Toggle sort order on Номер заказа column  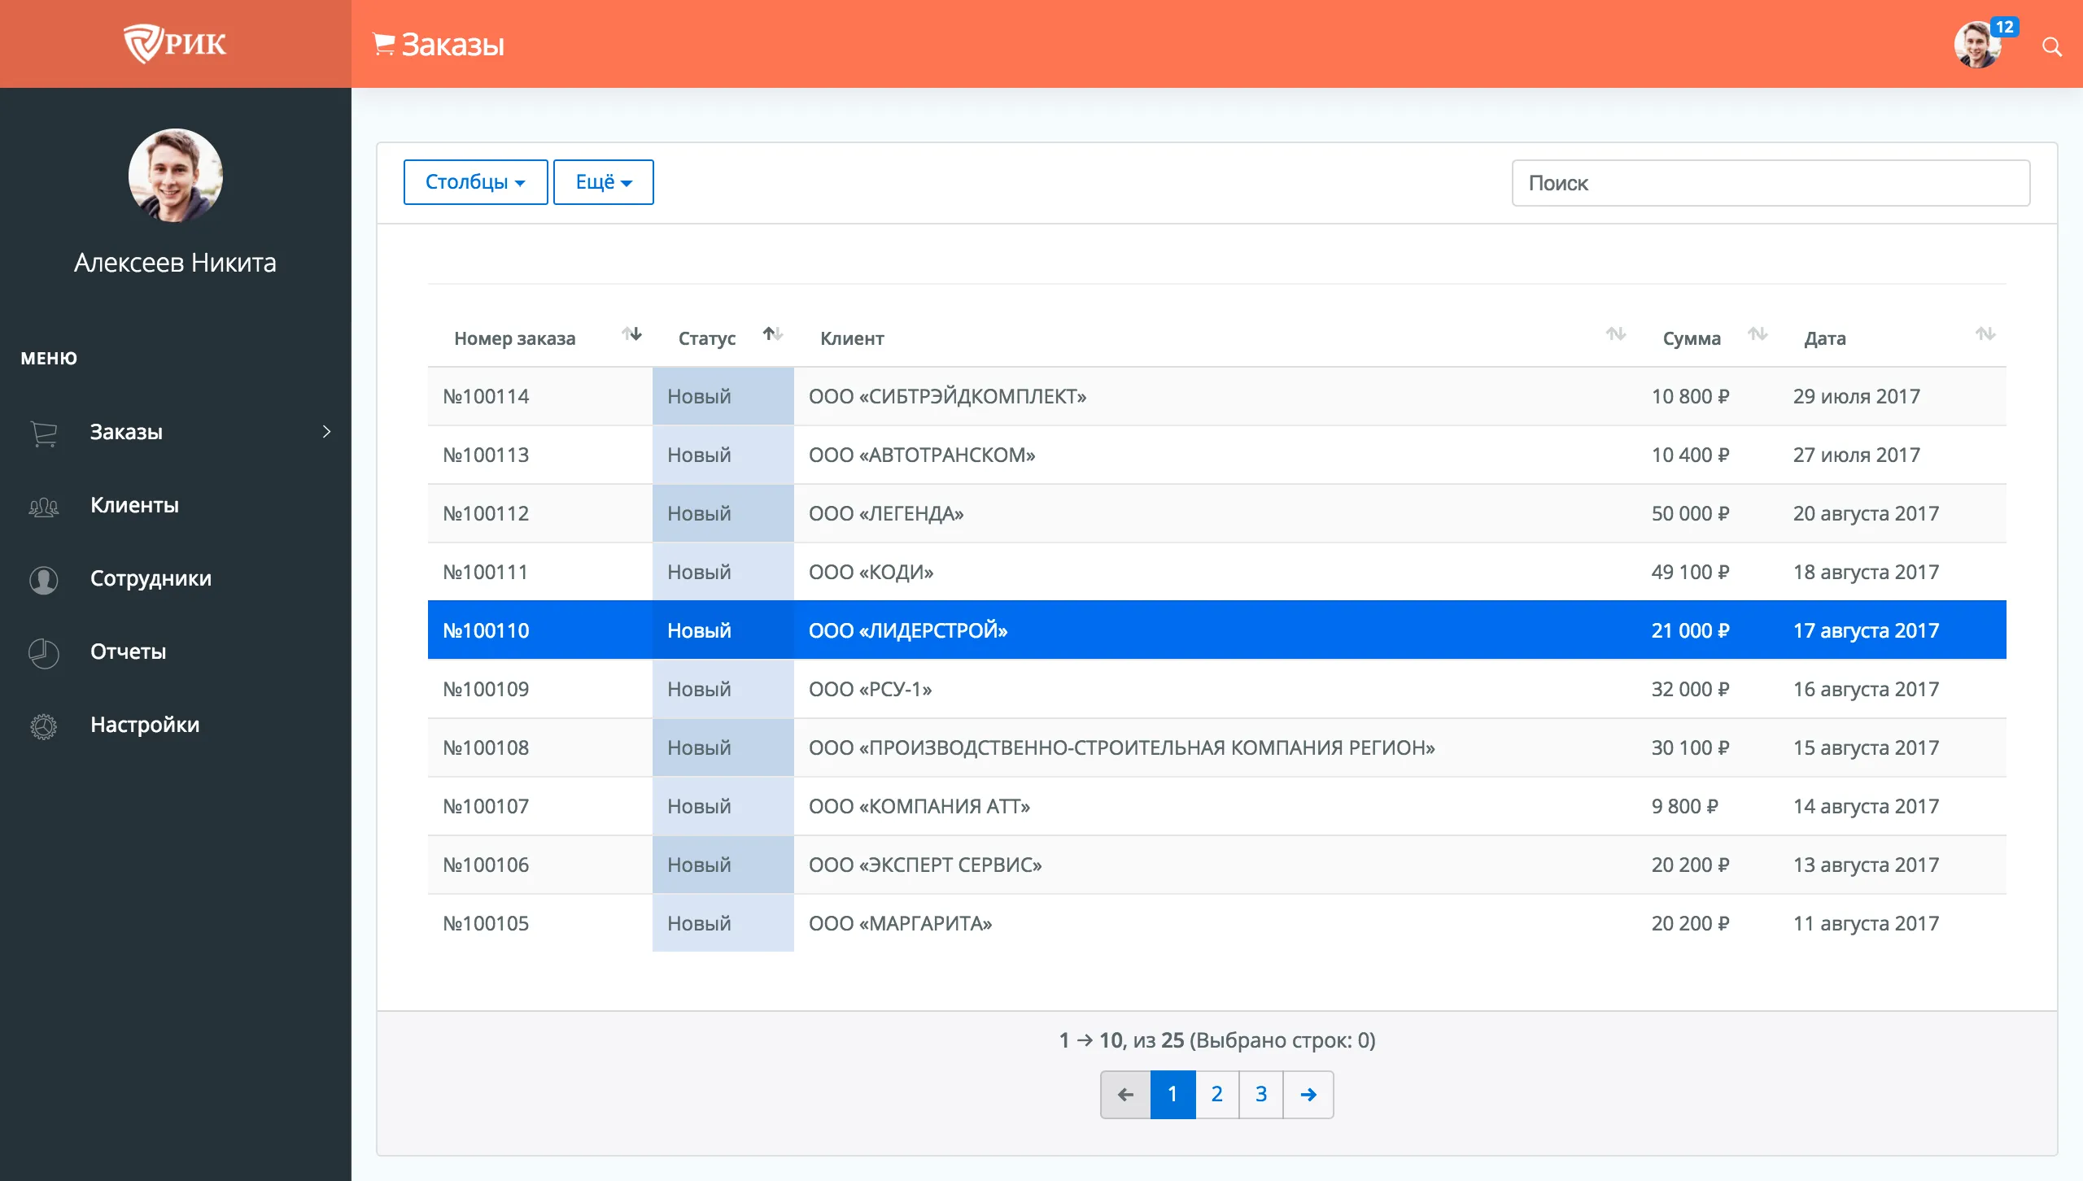pos(631,334)
